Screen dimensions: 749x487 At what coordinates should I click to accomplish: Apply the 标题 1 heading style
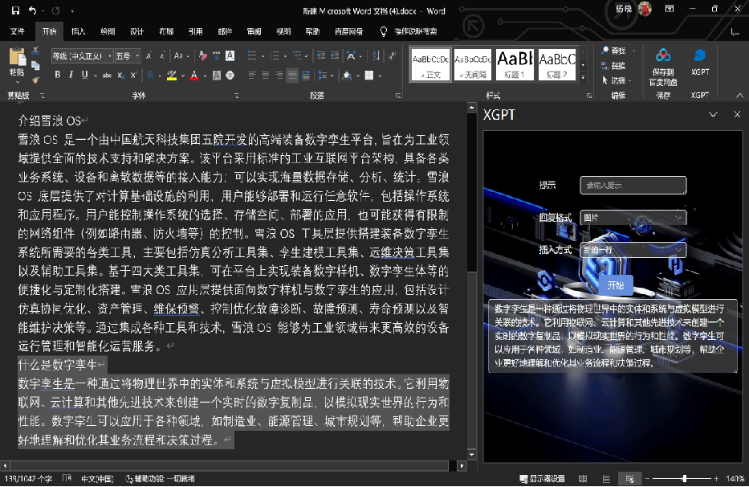tap(515, 64)
